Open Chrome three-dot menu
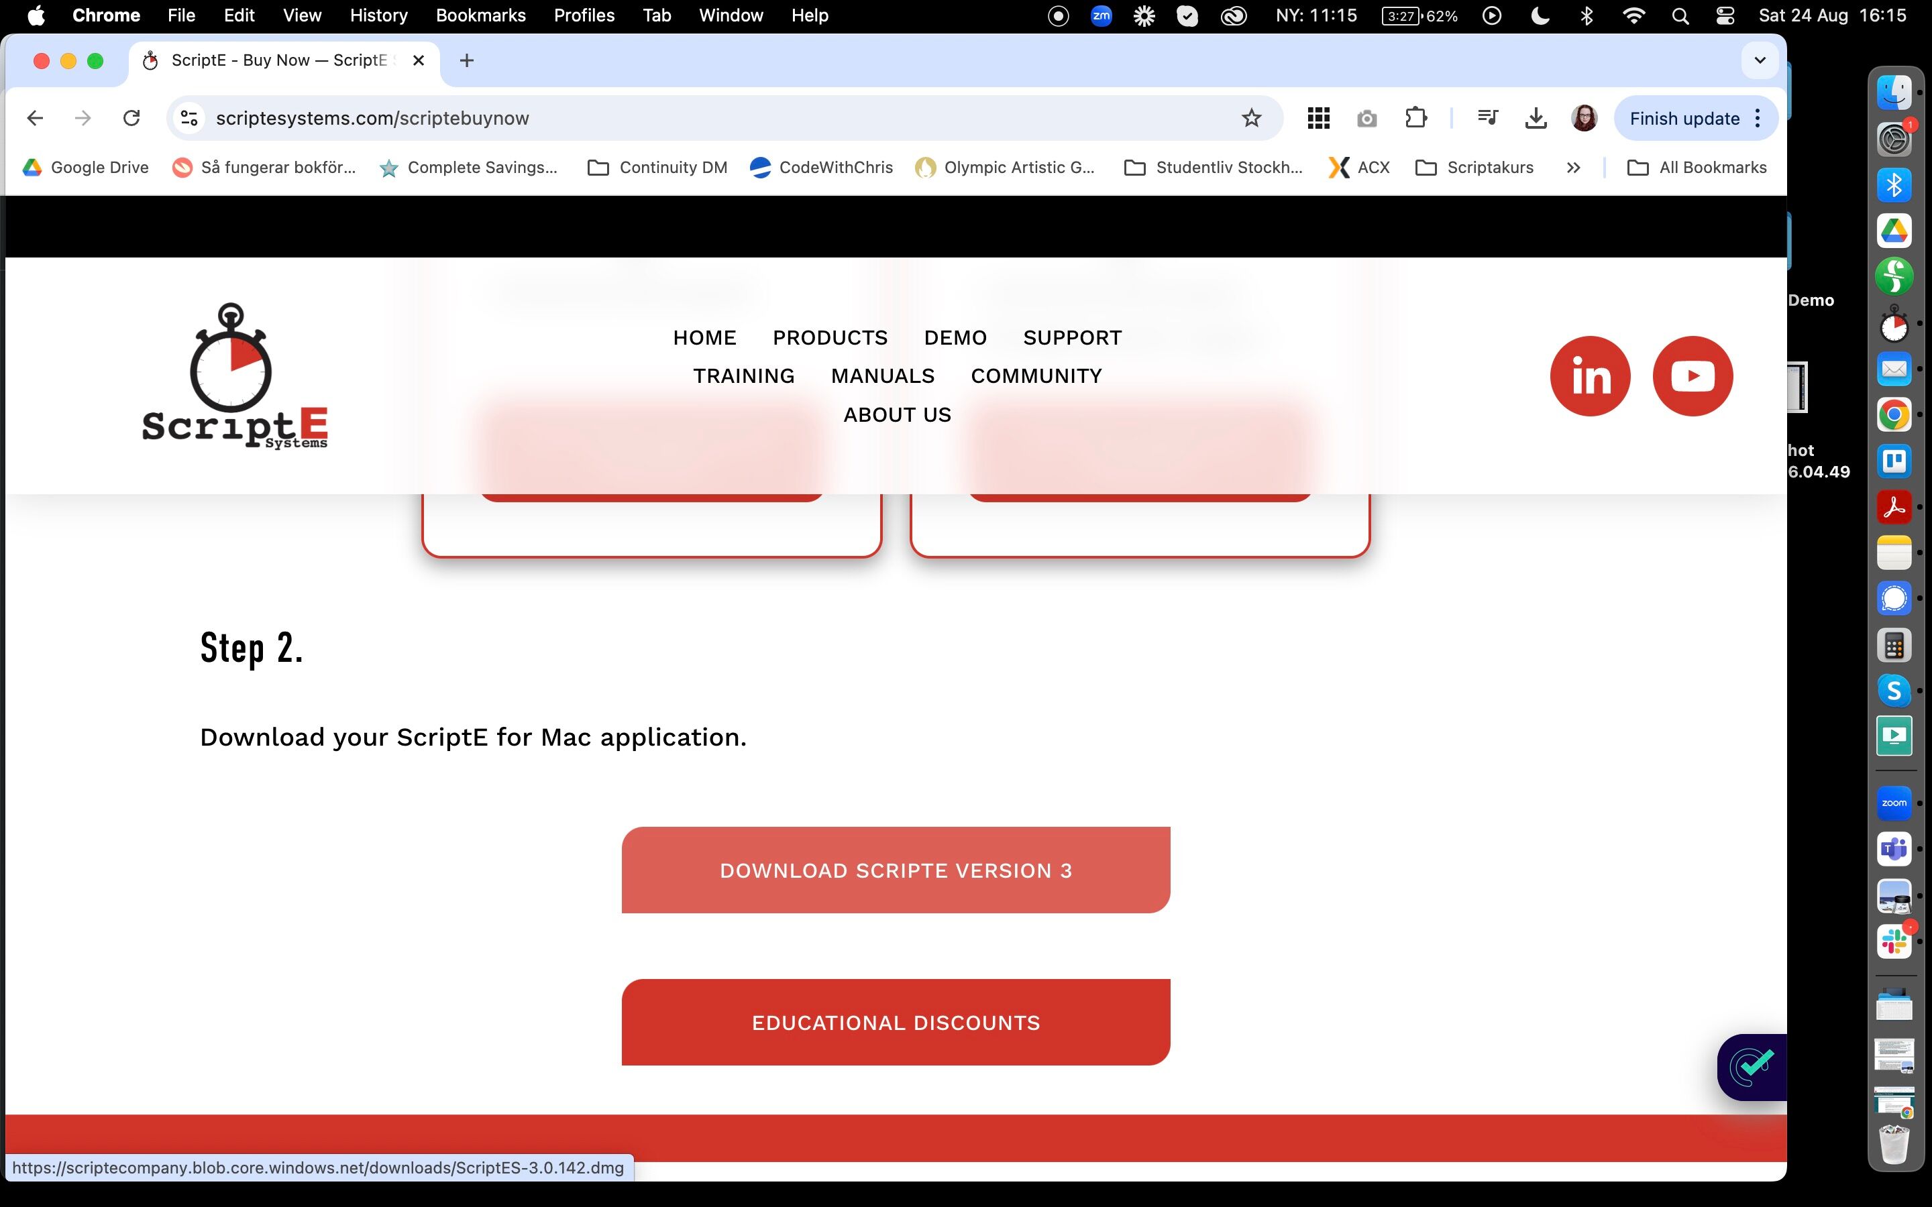 coord(1758,118)
